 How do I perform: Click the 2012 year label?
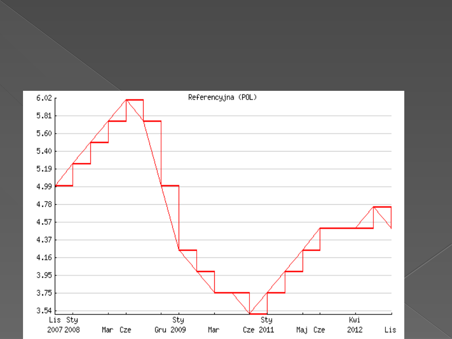point(355,330)
